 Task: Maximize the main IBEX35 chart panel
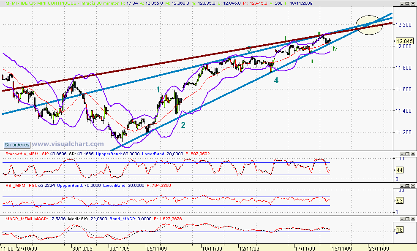click(407, 3)
